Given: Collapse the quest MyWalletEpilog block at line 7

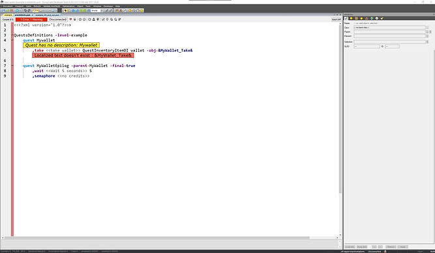Looking at the screenshot, I should click(x=12, y=66).
